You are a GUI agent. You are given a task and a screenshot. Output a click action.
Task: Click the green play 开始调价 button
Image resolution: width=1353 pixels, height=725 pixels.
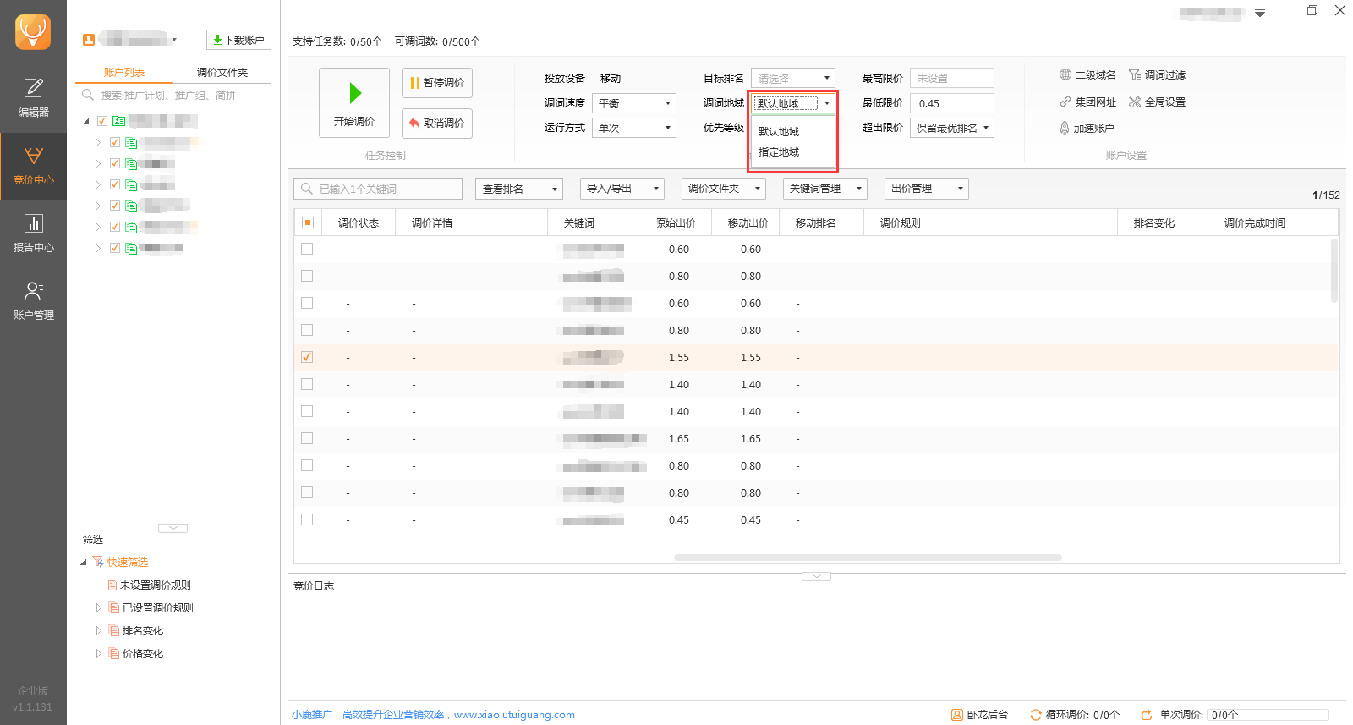point(354,102)
